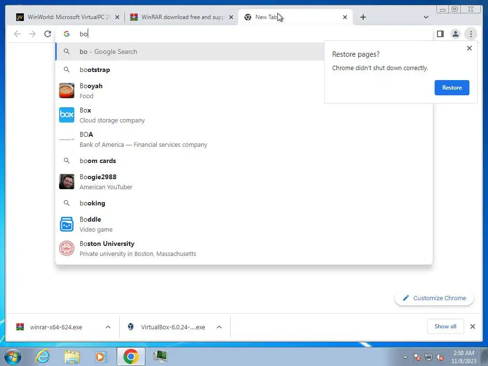Click the Customize Chrome button
The image size is (488, 366).
(434, 298)
